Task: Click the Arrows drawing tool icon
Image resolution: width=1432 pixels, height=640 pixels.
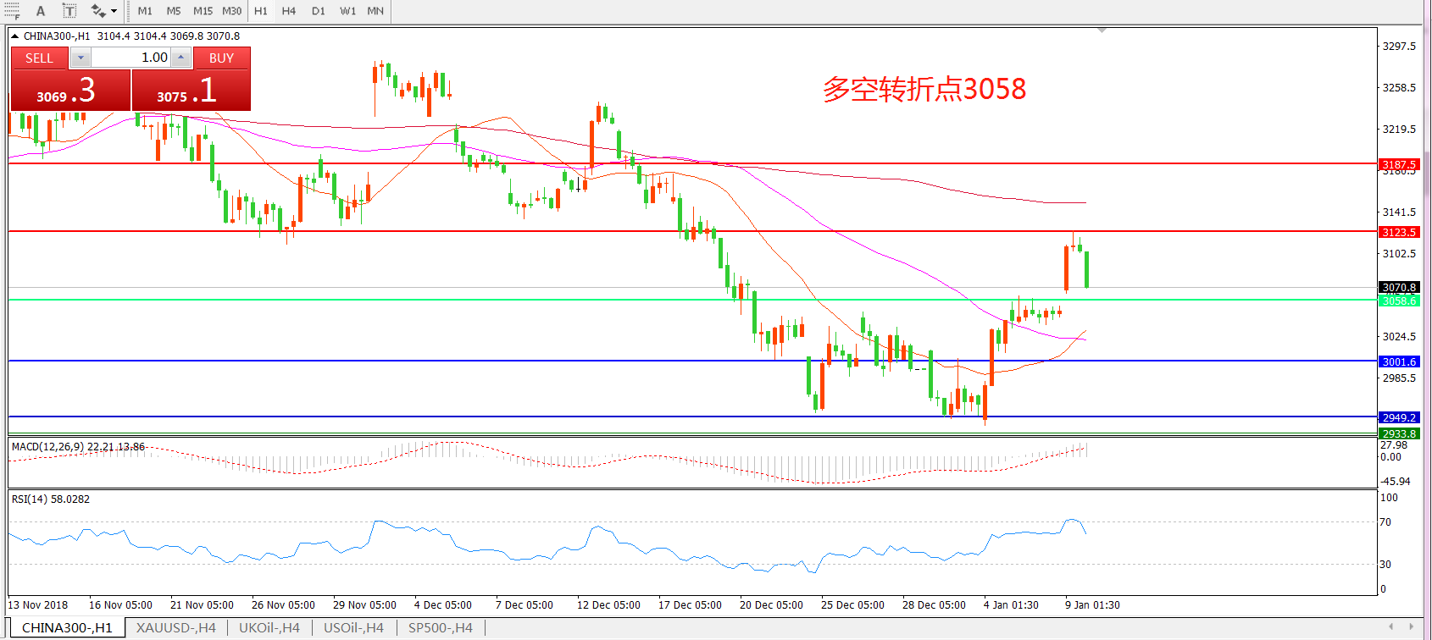Action: [98, 11]
